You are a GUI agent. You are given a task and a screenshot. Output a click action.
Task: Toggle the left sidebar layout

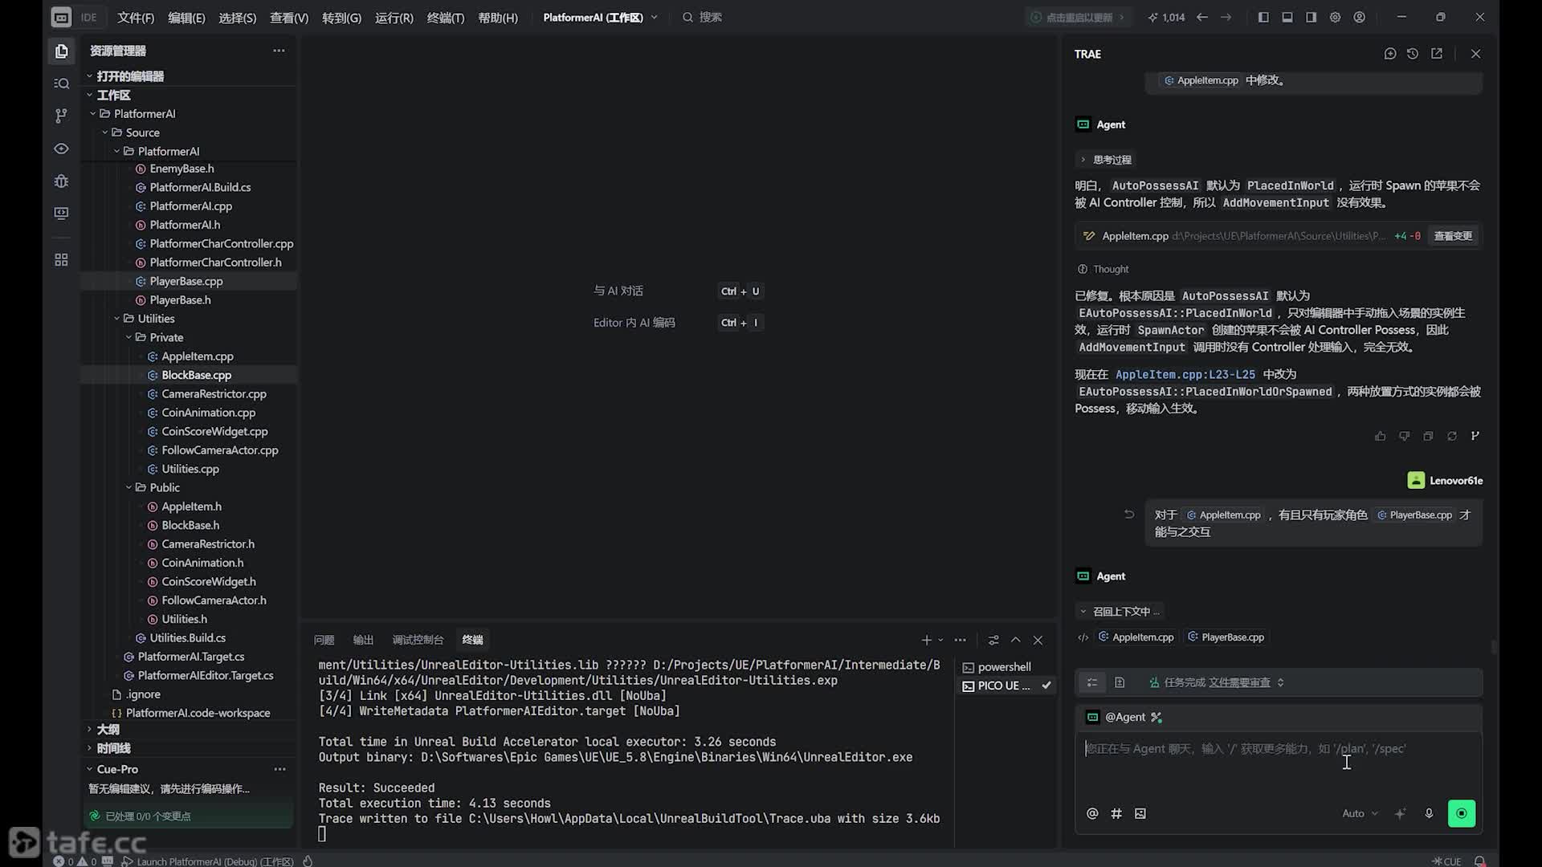(x=1263, y=17)
